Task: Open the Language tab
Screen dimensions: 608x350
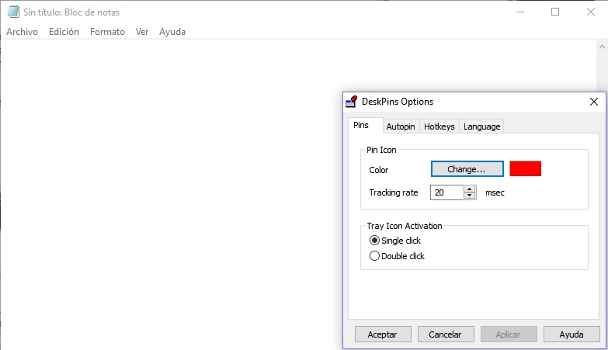Action: point(482,126)
